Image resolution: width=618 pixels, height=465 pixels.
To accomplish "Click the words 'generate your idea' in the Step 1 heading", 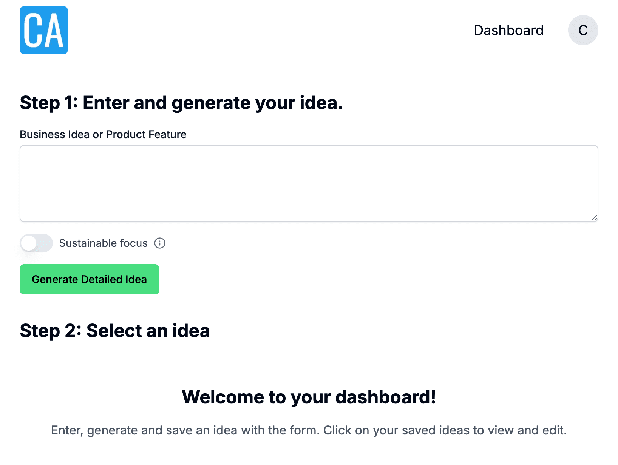I will click(x=257, y=103).
